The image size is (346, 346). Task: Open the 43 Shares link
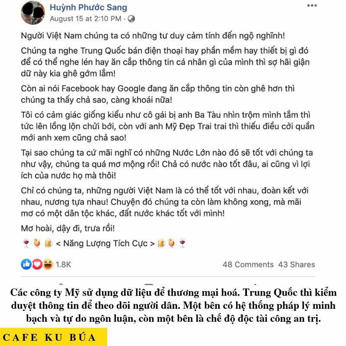[x=296, y=265]
